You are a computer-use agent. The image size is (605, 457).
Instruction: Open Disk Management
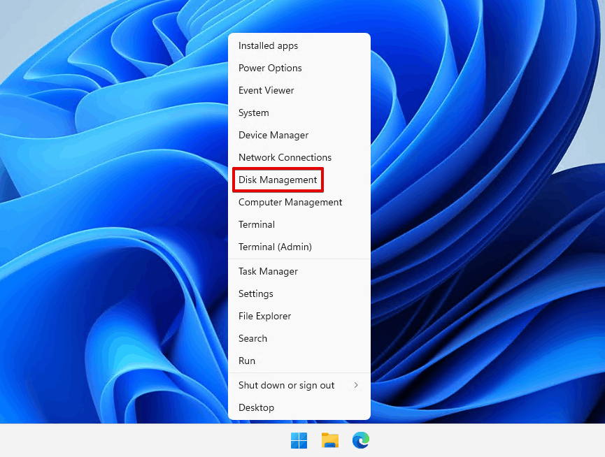(x=278, y=180)
